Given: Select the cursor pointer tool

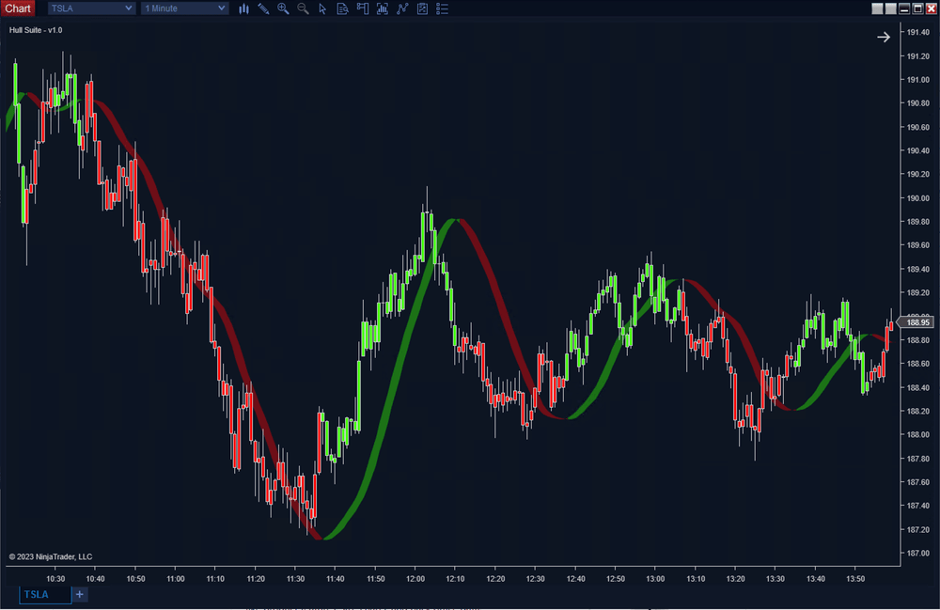Looking at the screenshot, I should click(x=322, y=8).
